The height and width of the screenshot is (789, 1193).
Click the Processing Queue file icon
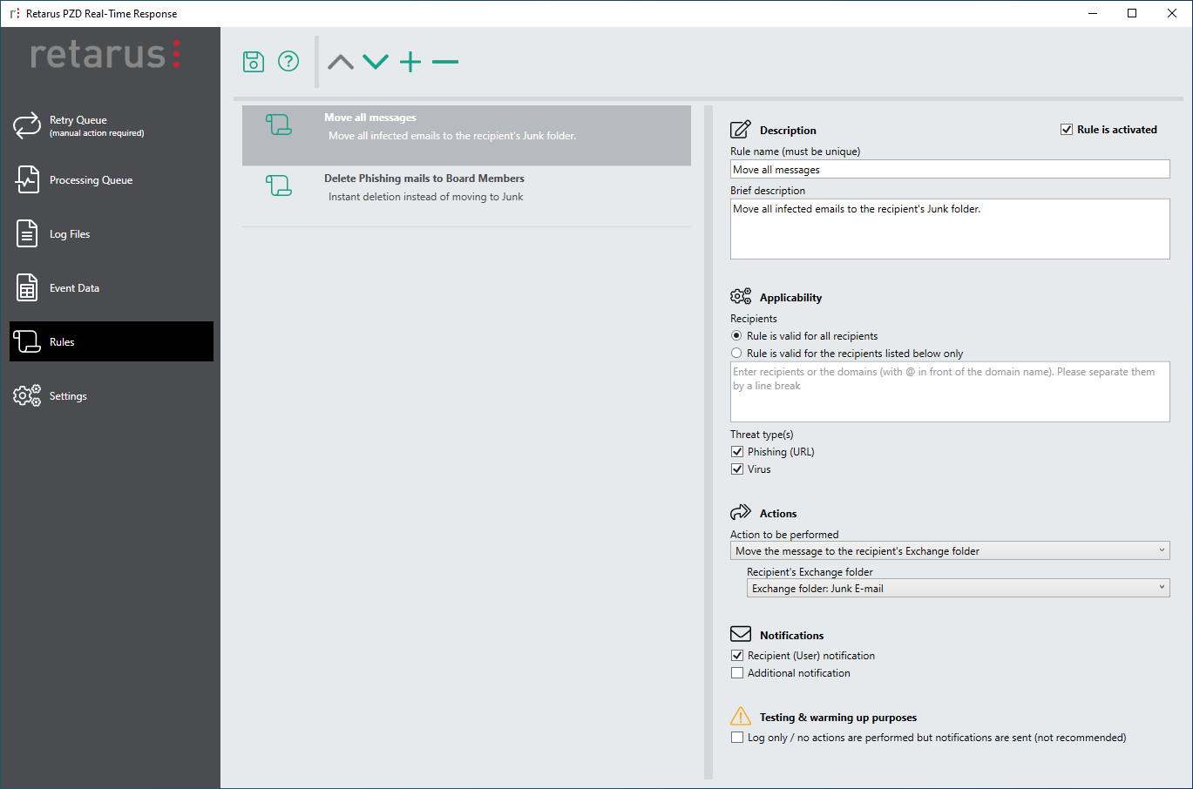pyautogui.click(x=27, y=179)
